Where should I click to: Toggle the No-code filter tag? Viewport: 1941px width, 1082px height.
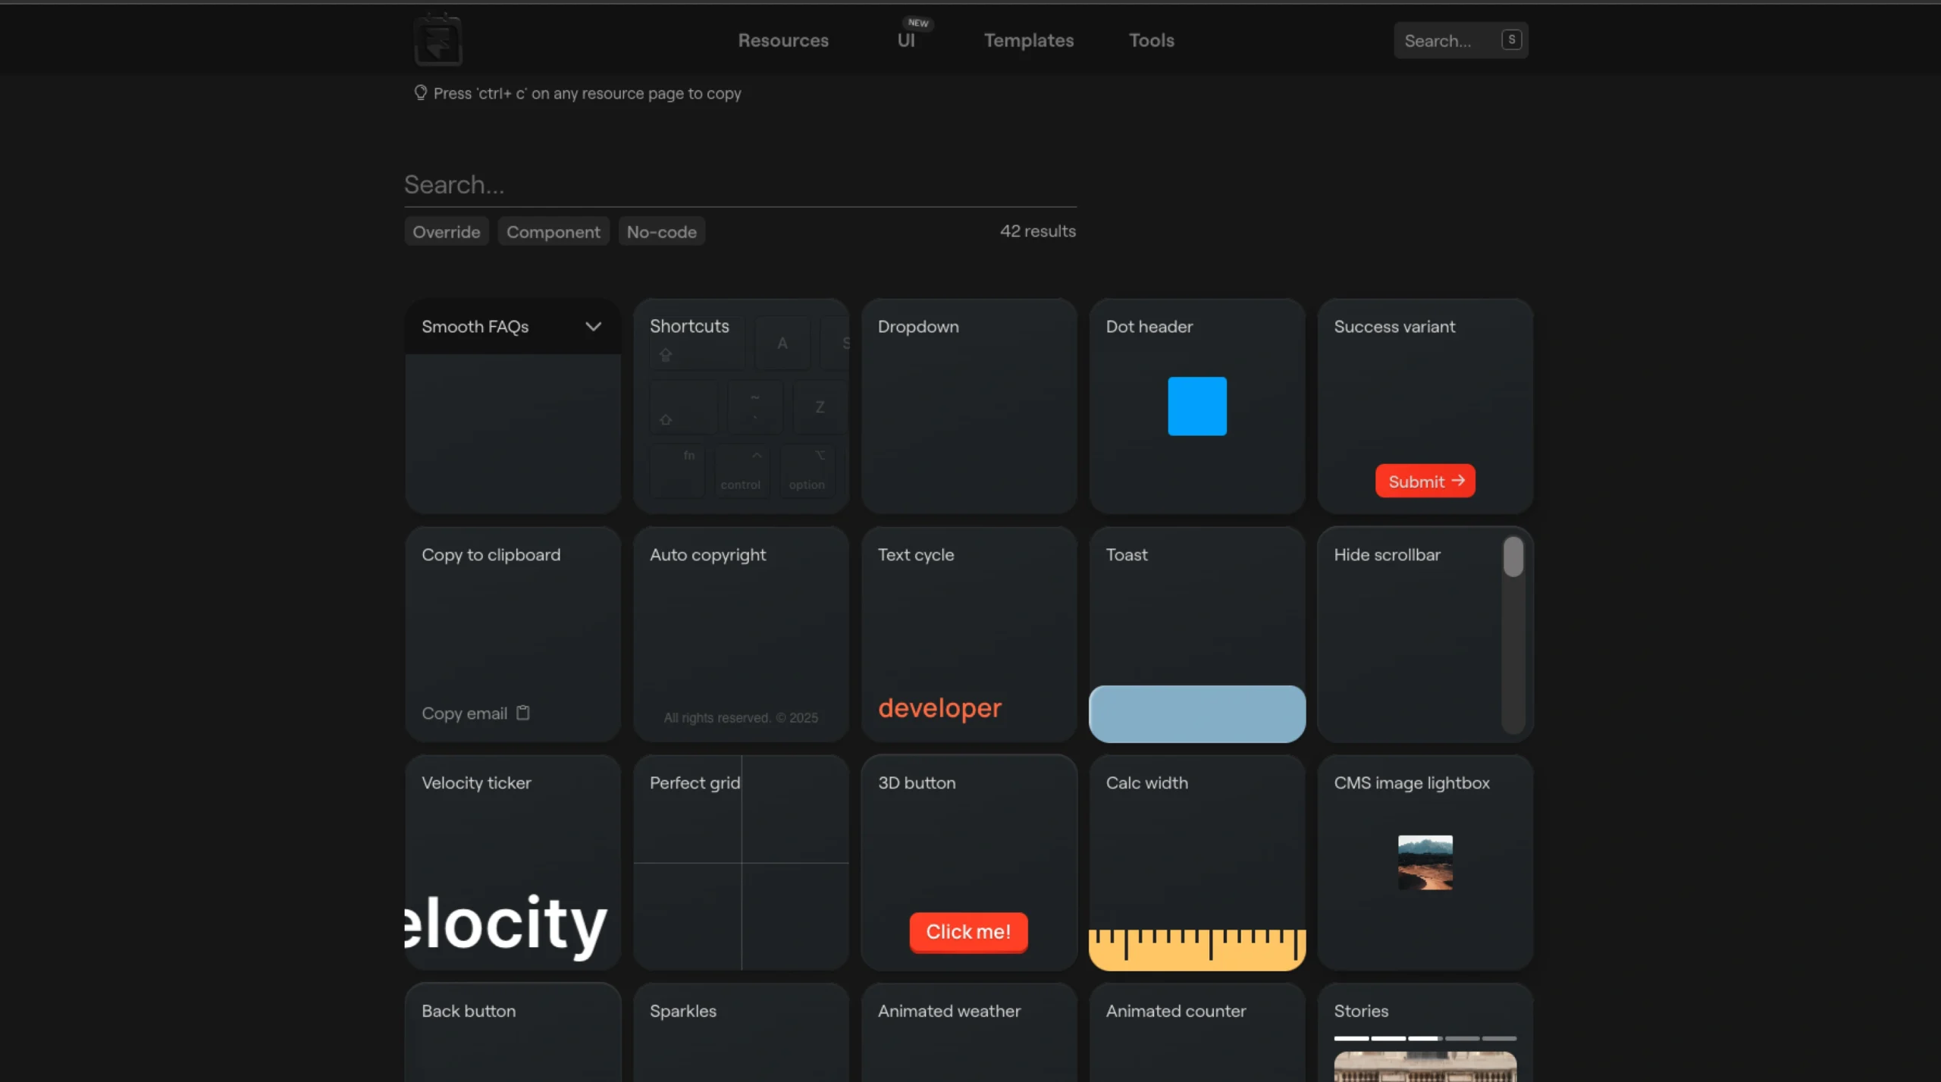(x=661, y=232)
